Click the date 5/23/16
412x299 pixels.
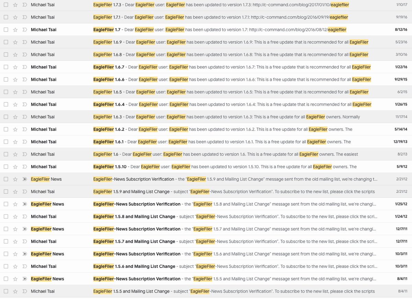[x=401, y=42]
